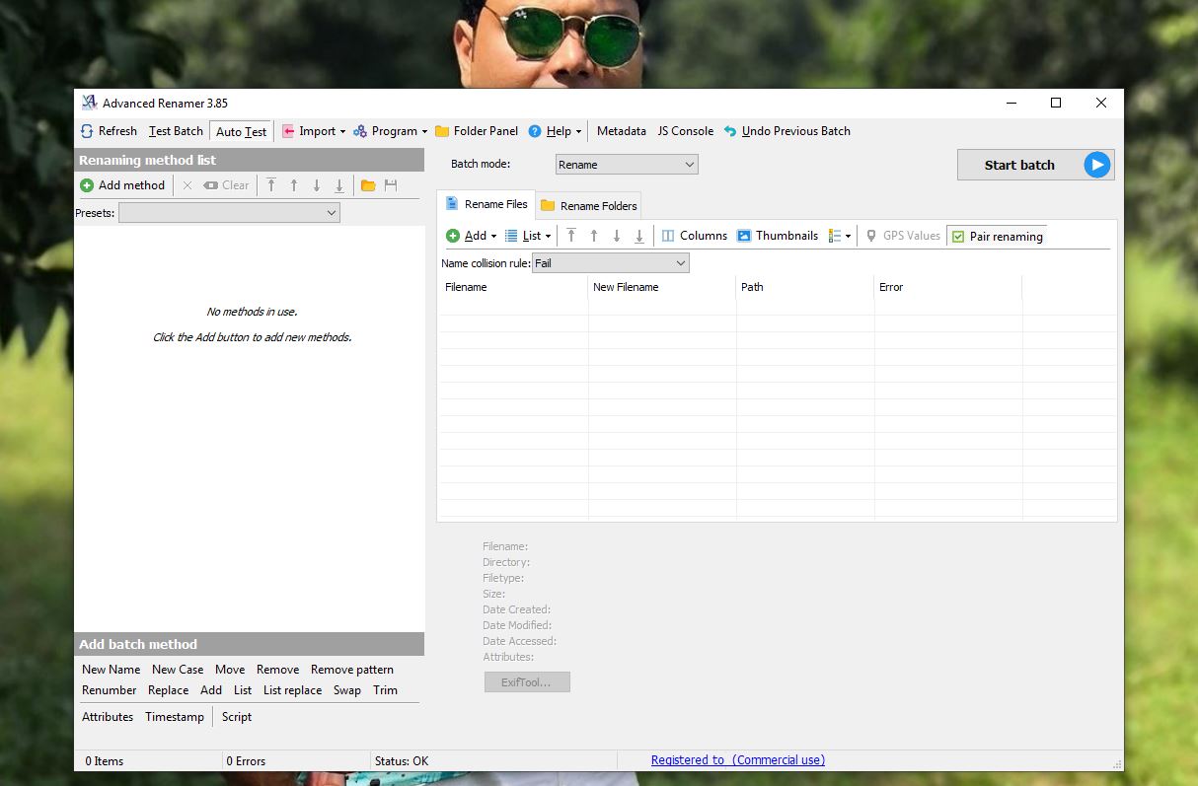Move method up in method list
Screen dimensions: 1198x786
294,185
